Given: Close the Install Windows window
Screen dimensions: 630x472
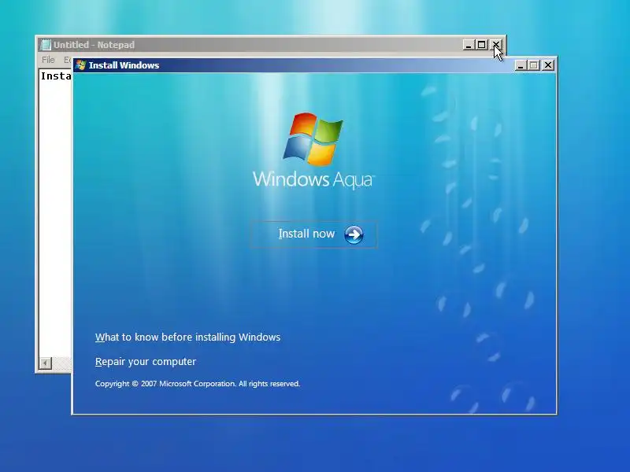Looking at the screenshot, I should click(548, 65).
